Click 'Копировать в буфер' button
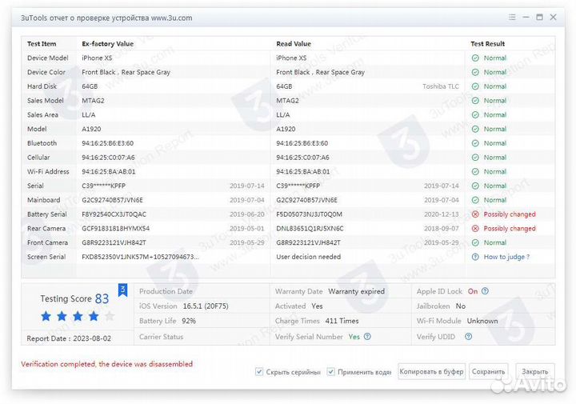Screen dimensions: 576x404 pos(431,372)
